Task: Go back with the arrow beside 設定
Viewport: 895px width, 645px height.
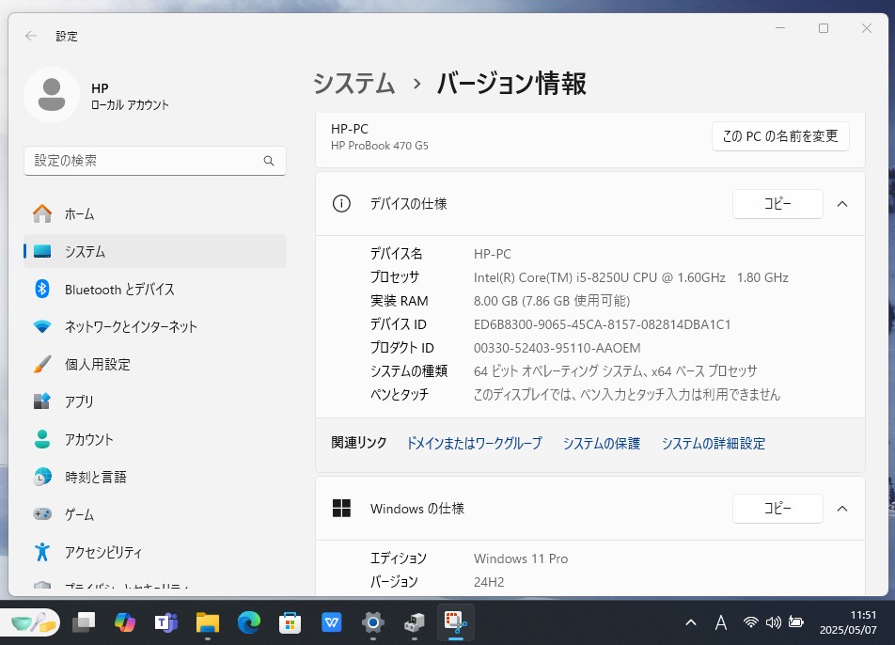Action: pyautogui.click(x=31, y=36)
